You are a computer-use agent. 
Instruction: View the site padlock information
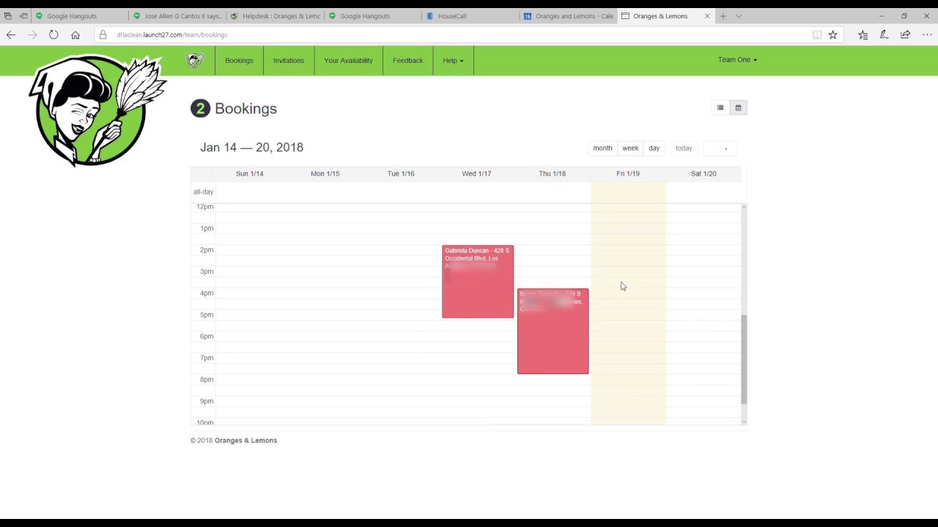(x=103, y=34)
